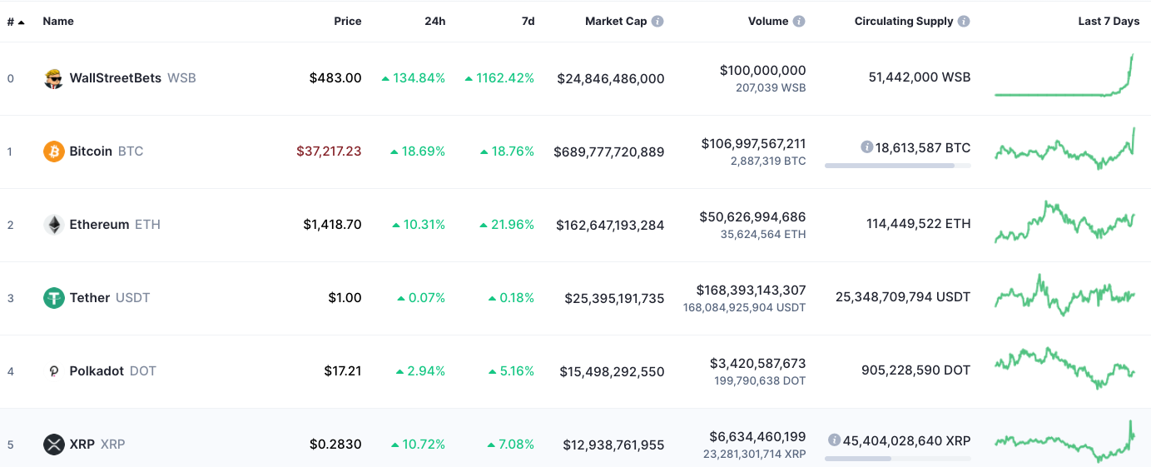Click the Bitcoin circulating supply progress bar
The width and height of the screenshot is (1151, 467).
[897, 166]
